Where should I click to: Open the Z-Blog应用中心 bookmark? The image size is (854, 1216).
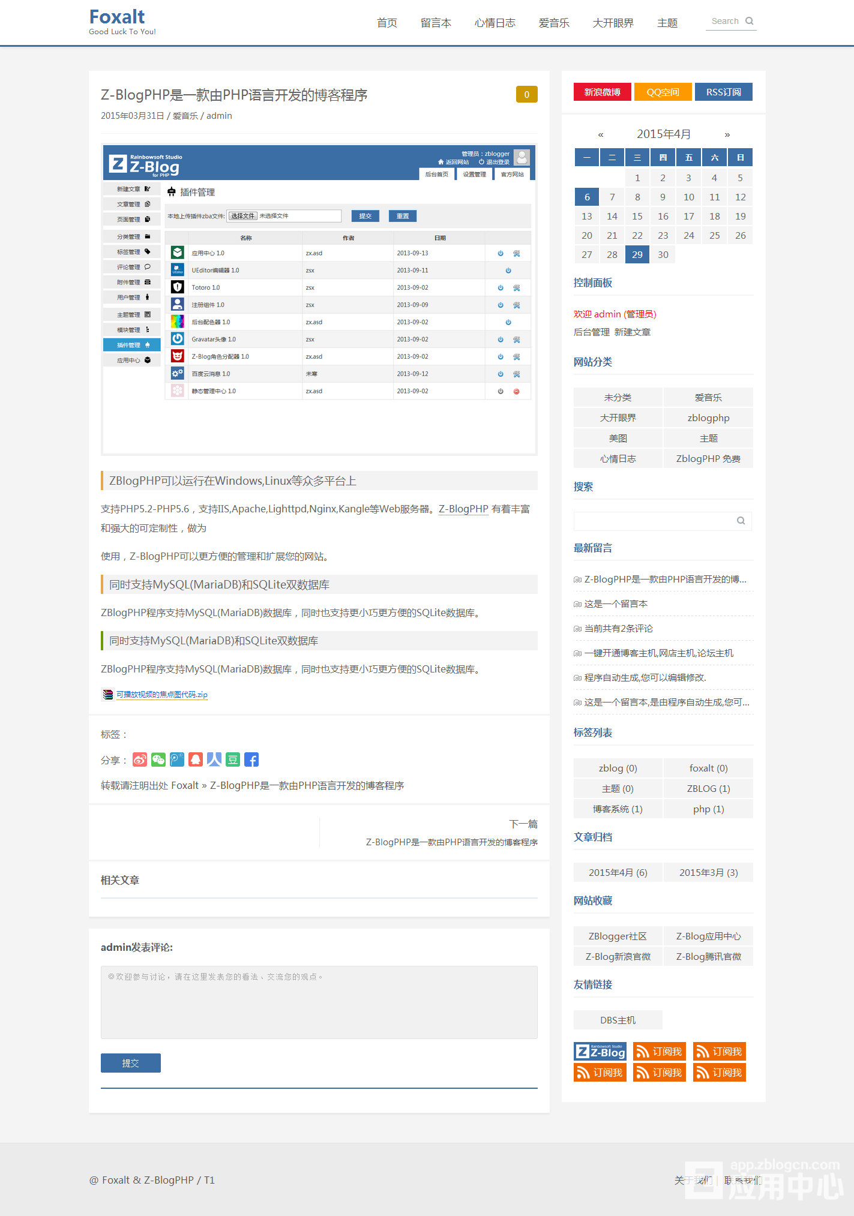(x=708, y=936)
